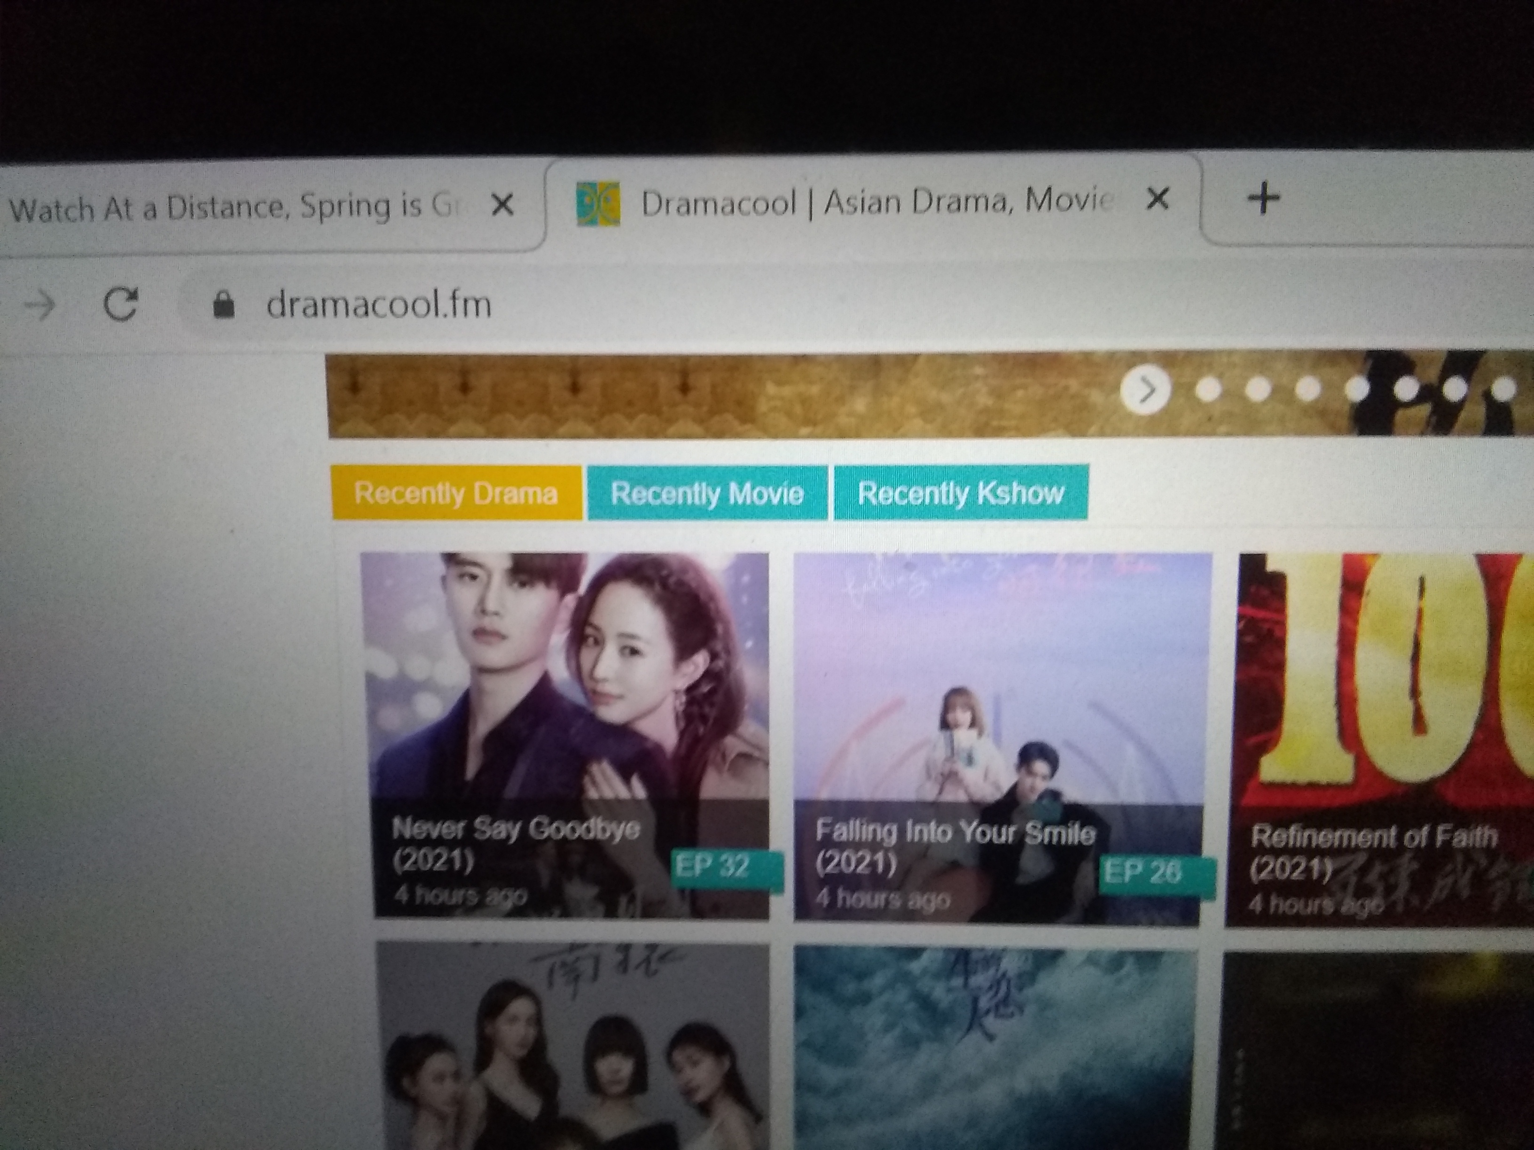The image size is (1534, 1150).
Task: Select the third banner slide dot
Action: (1307, 389)
